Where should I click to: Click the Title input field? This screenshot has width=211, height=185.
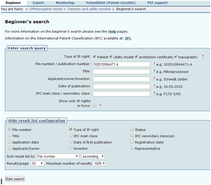[121, 72]
